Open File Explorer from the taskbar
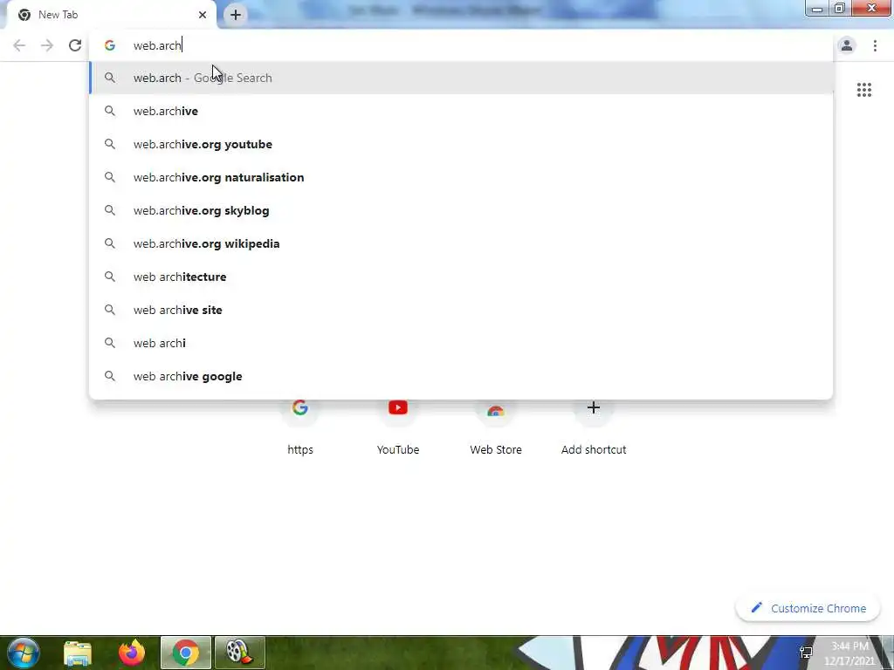This screenshot has width=894, height=670. click(x=78, y=653)
